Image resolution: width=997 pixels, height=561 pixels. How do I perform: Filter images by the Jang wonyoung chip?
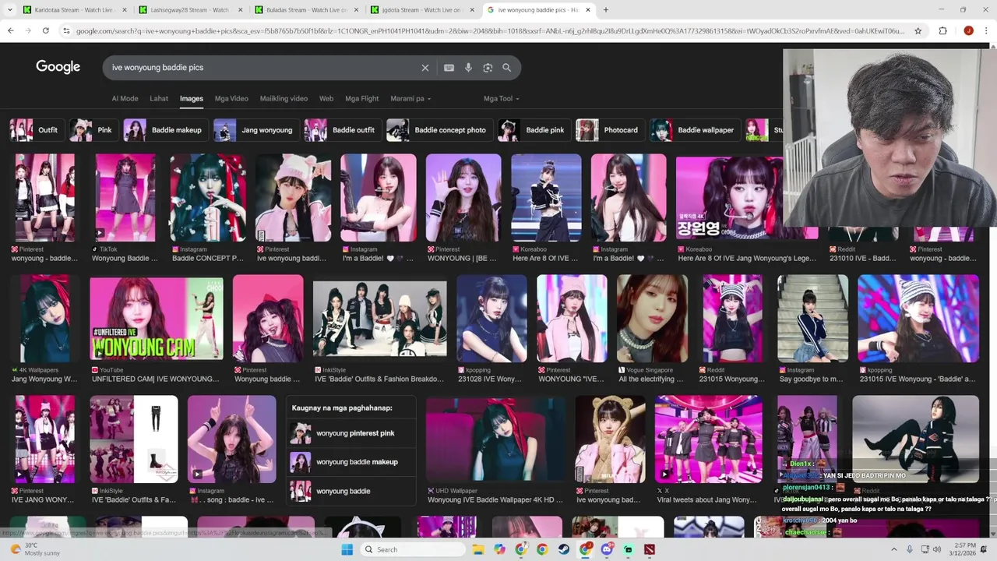[x=255, y=130]
